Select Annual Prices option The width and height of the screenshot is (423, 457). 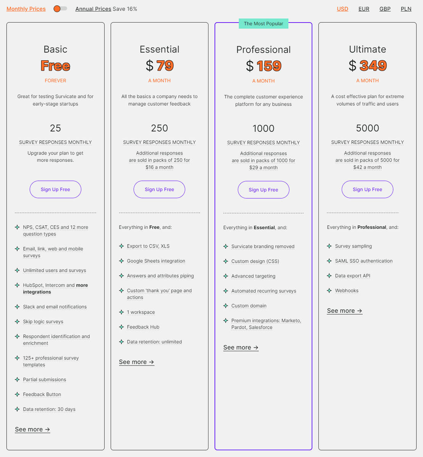point(93,9)
